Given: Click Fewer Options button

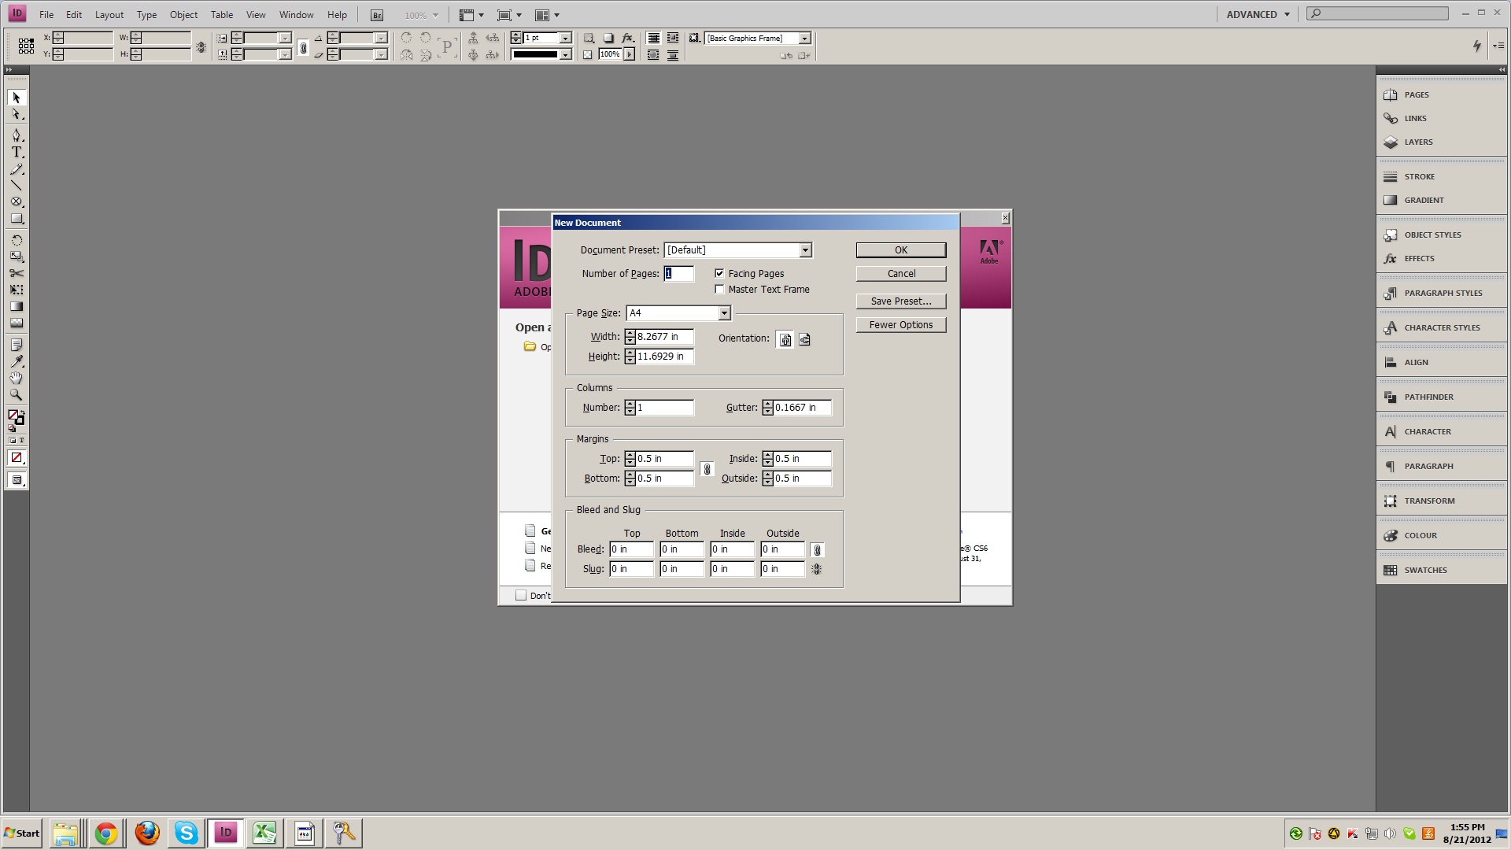Looking at the screenshot, I should pyautogui.click(x=901, y=324).
